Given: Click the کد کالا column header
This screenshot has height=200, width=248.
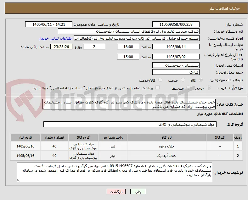Looking at the screenshot, I should tap(220, 137).
